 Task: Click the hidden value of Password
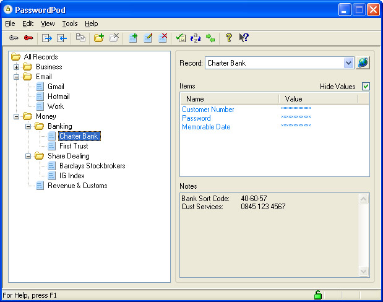pos(296,117)
